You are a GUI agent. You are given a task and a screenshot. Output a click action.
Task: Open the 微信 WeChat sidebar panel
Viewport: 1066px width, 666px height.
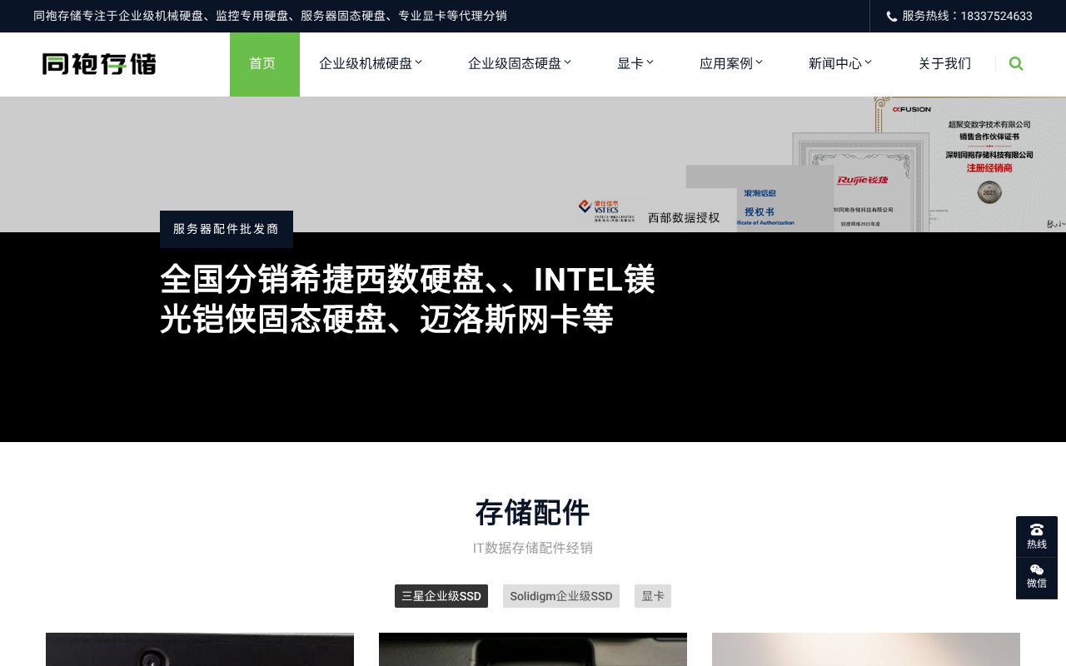point(1036,574)
